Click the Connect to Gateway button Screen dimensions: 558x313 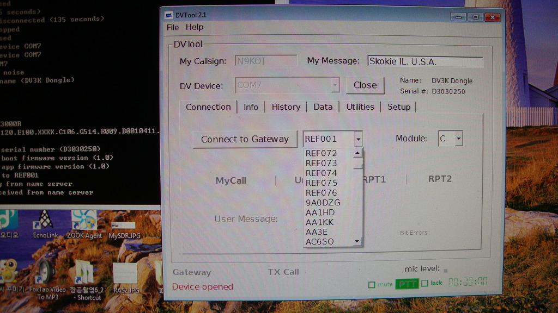tap(245, 139)
